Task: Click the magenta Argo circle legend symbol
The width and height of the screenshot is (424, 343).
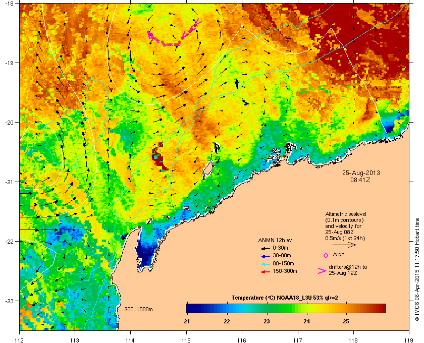Action: 326,255
